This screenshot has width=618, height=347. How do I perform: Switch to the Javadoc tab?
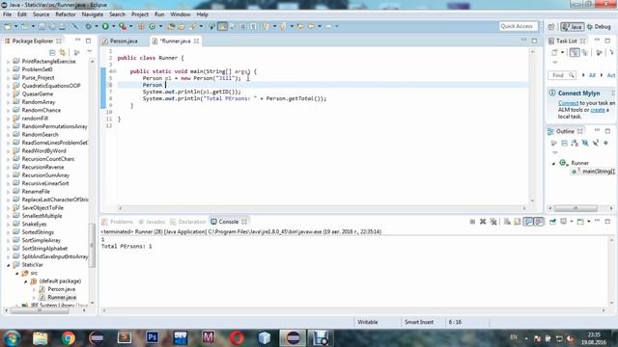point(152,222)
